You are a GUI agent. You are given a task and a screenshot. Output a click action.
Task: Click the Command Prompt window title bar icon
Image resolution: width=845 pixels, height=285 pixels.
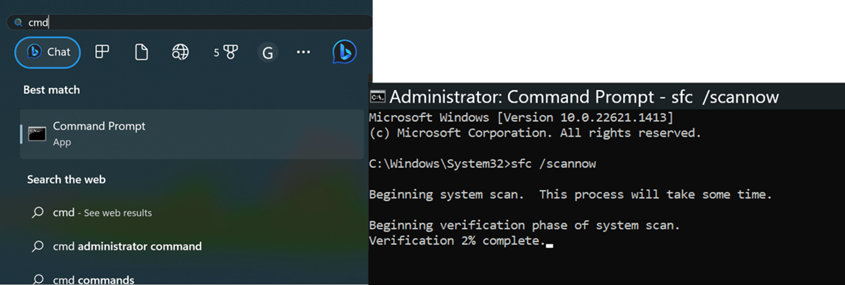(x=378, y=97)
